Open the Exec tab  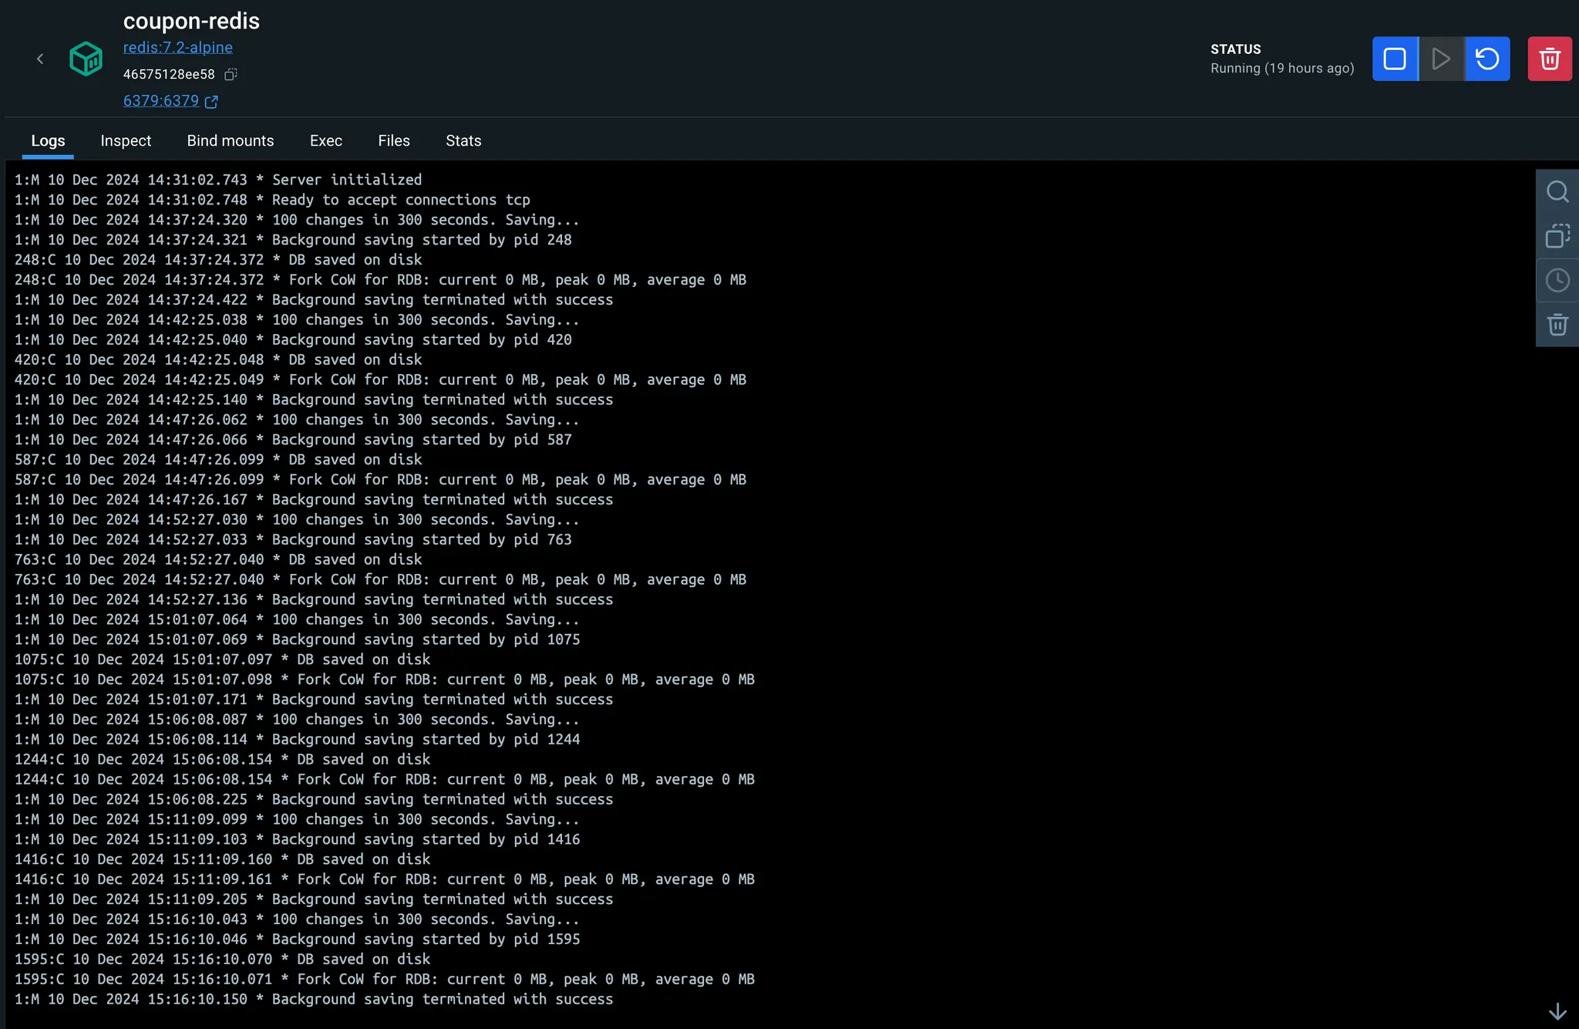coord(326,140)
